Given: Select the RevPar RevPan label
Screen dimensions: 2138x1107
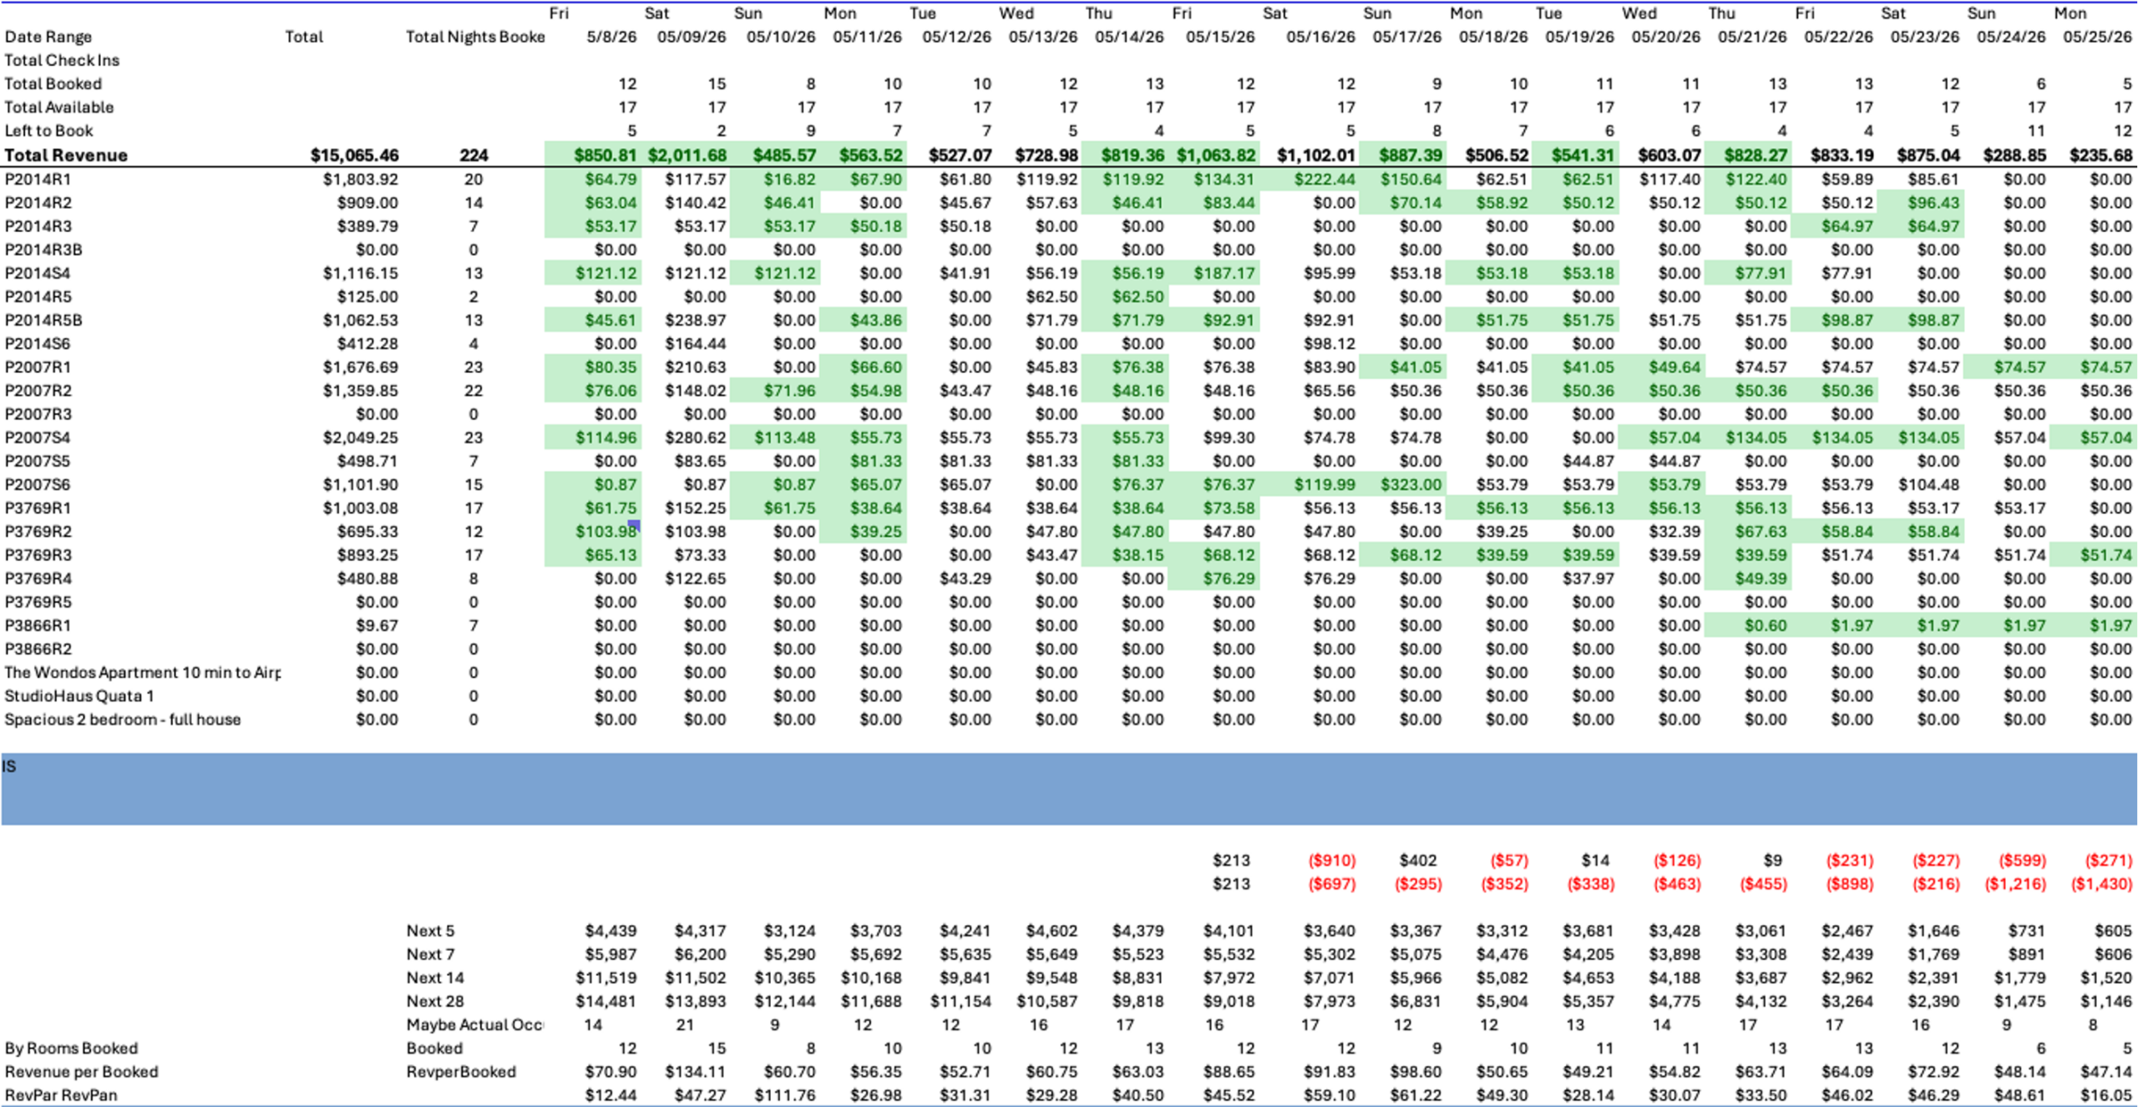Looking at the screenshot, I should 61,1095.
